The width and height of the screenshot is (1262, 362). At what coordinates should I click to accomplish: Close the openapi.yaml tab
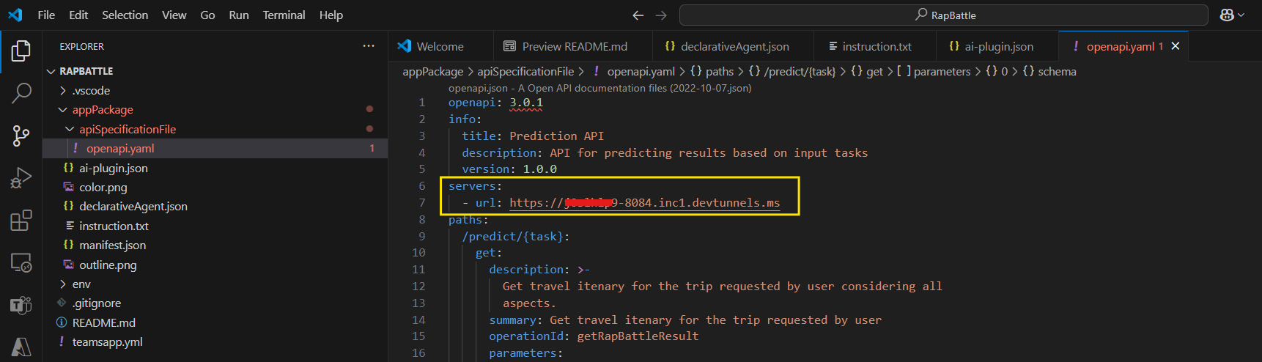(x=1176, y=46)
